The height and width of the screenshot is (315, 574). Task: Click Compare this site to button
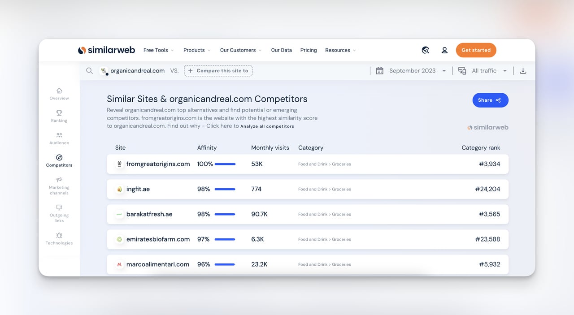(x=218, y=71)
